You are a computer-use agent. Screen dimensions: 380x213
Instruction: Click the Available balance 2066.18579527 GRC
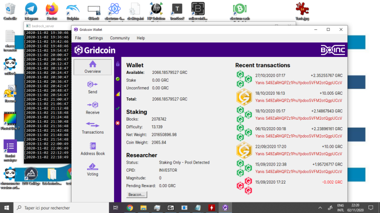point(169,72)
